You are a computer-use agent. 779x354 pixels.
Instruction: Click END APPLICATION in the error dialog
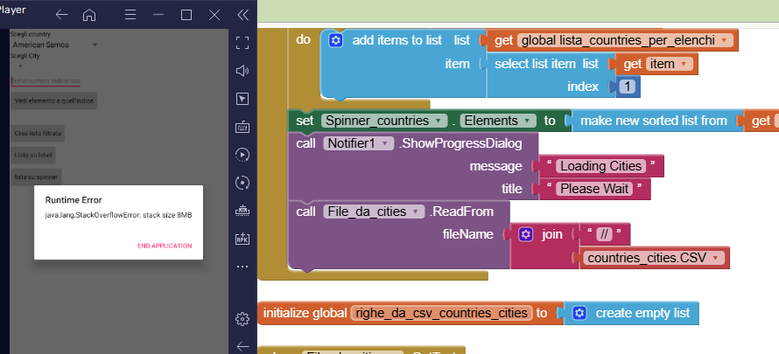(165, 246)
